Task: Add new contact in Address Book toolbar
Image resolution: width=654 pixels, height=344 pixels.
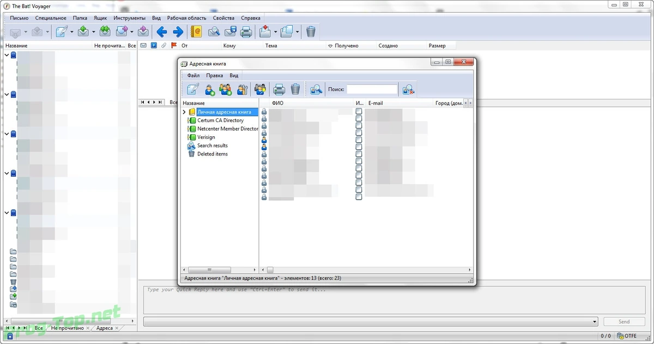Action: pyautogui.click(x=210, y=89)
